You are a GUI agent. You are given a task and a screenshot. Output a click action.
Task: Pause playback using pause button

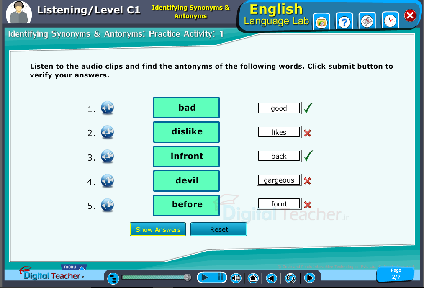coord(220,278)
